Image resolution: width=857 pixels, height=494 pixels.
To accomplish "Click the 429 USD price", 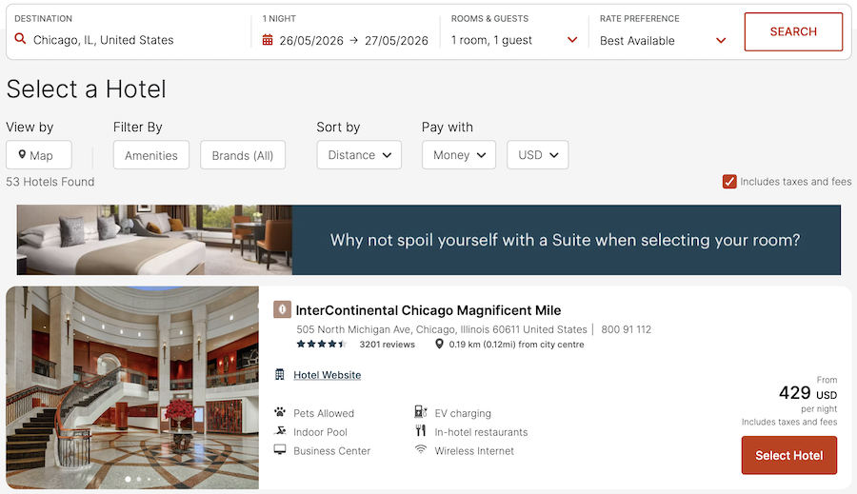I will tap(807, 393).
